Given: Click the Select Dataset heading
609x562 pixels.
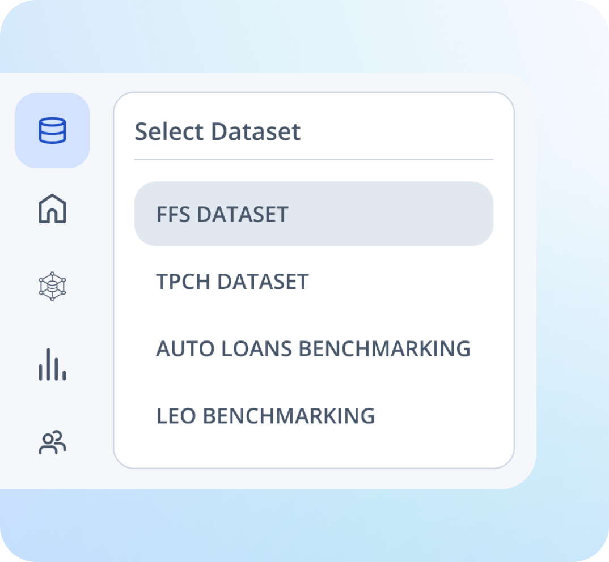Looking at the screenshot, I should coord(218,132).
